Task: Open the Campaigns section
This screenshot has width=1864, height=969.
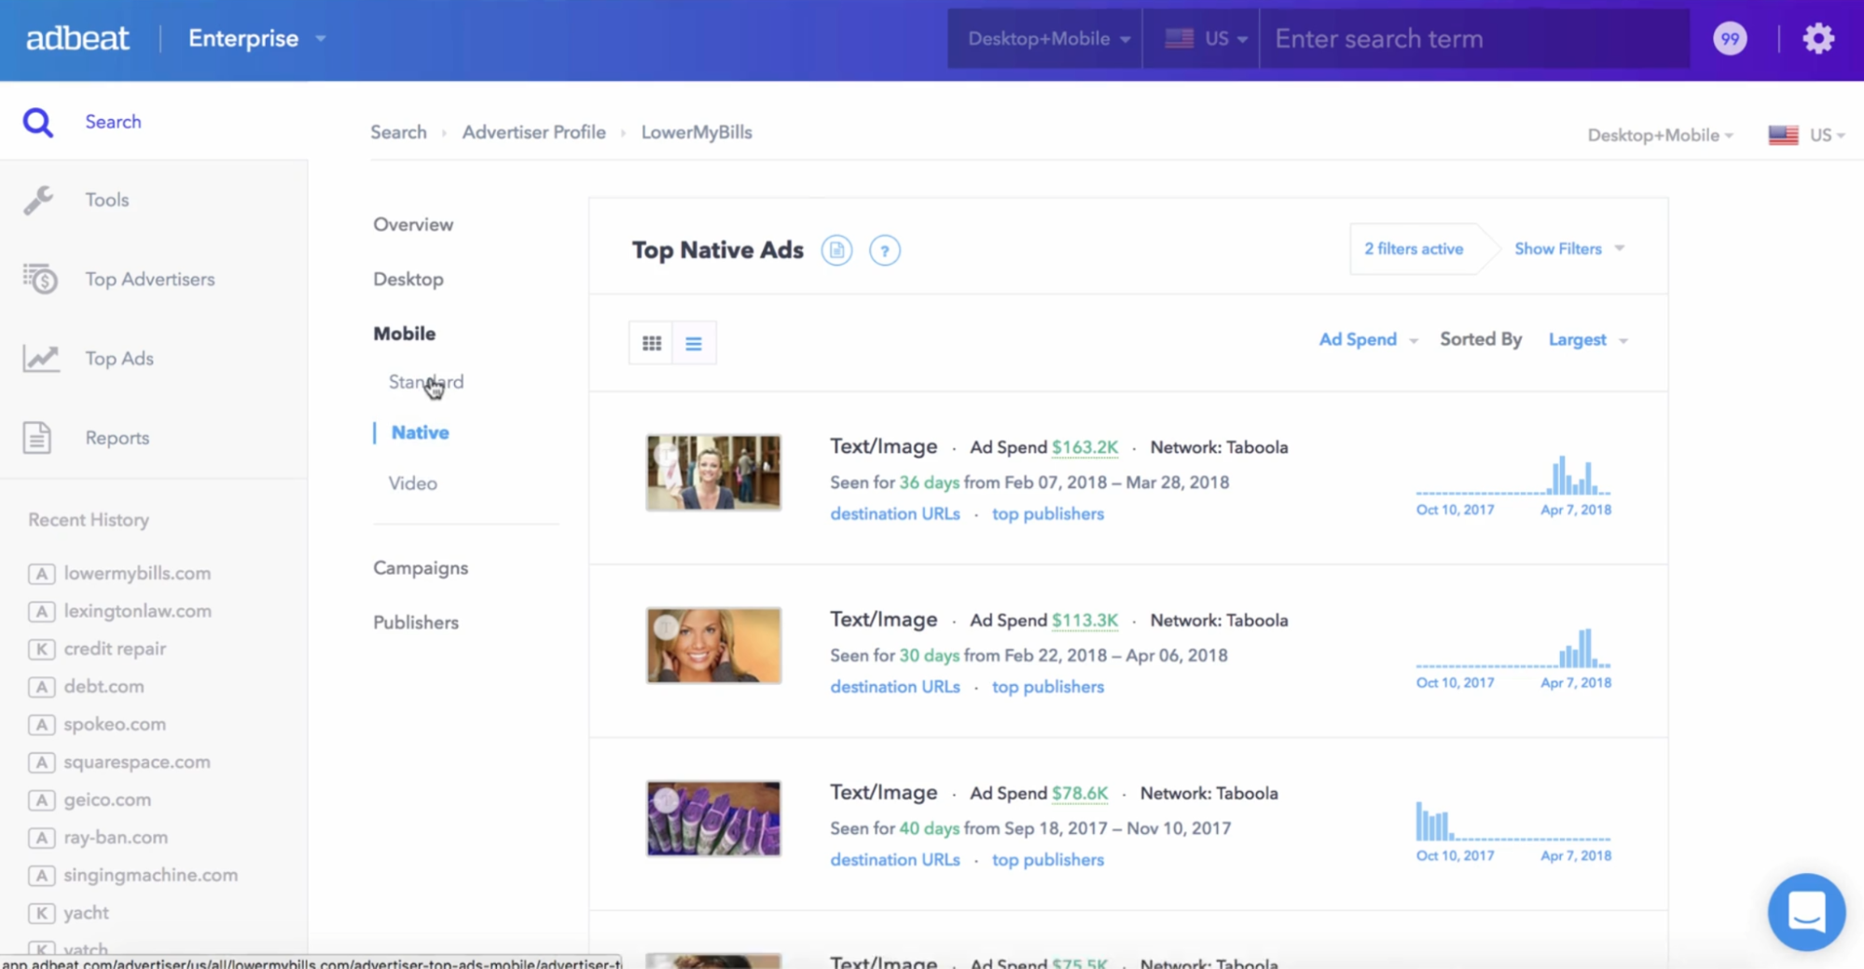Action: tap(421, 568)
